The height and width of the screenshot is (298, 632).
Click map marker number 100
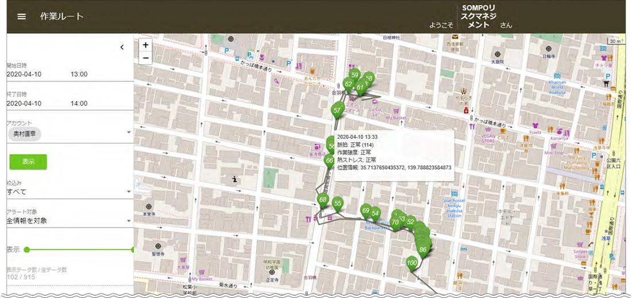coord(411,262)
